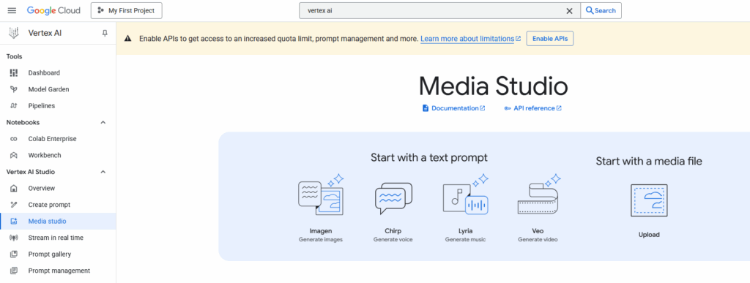
Task: Open Prompt gallery label
Action: (x=50, y=254)
